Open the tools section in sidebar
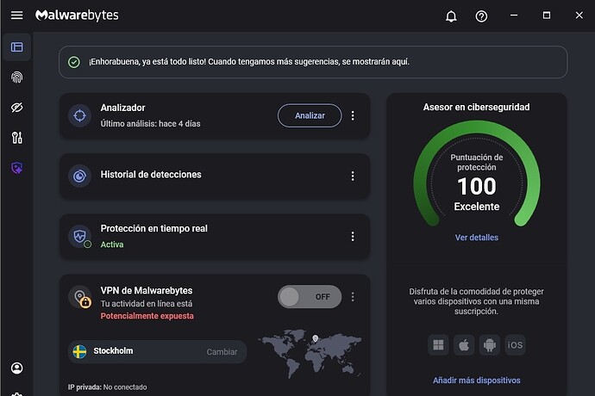Image resolution: width=595 pixels, height=396 pixels. coord(16,138)
